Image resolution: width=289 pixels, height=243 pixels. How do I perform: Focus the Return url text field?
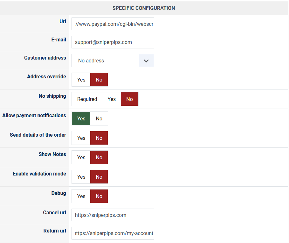113,233
